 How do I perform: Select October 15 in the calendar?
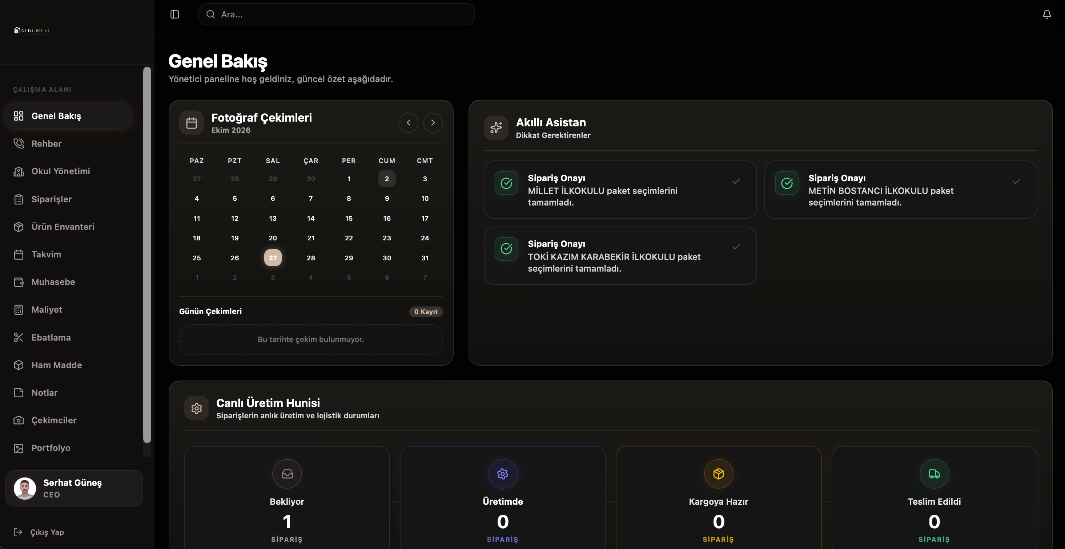click(349, 218)
